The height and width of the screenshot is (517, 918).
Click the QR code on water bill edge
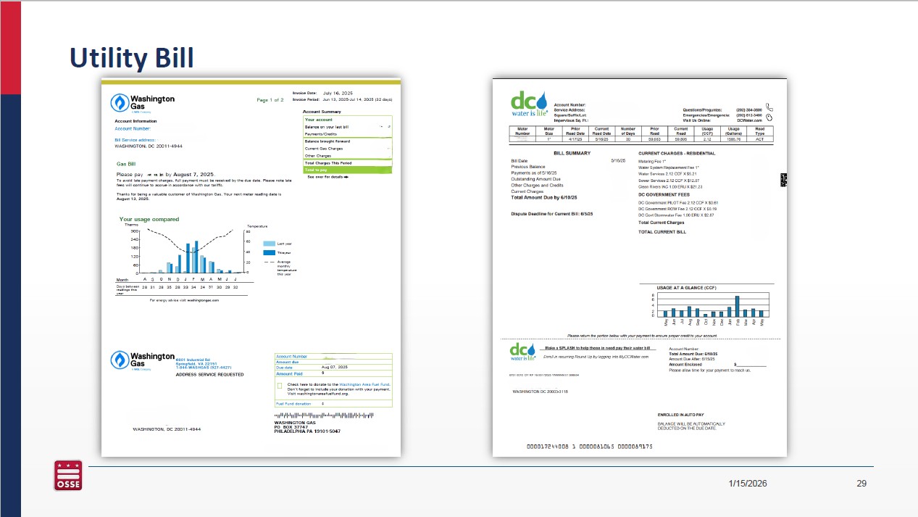783,181
